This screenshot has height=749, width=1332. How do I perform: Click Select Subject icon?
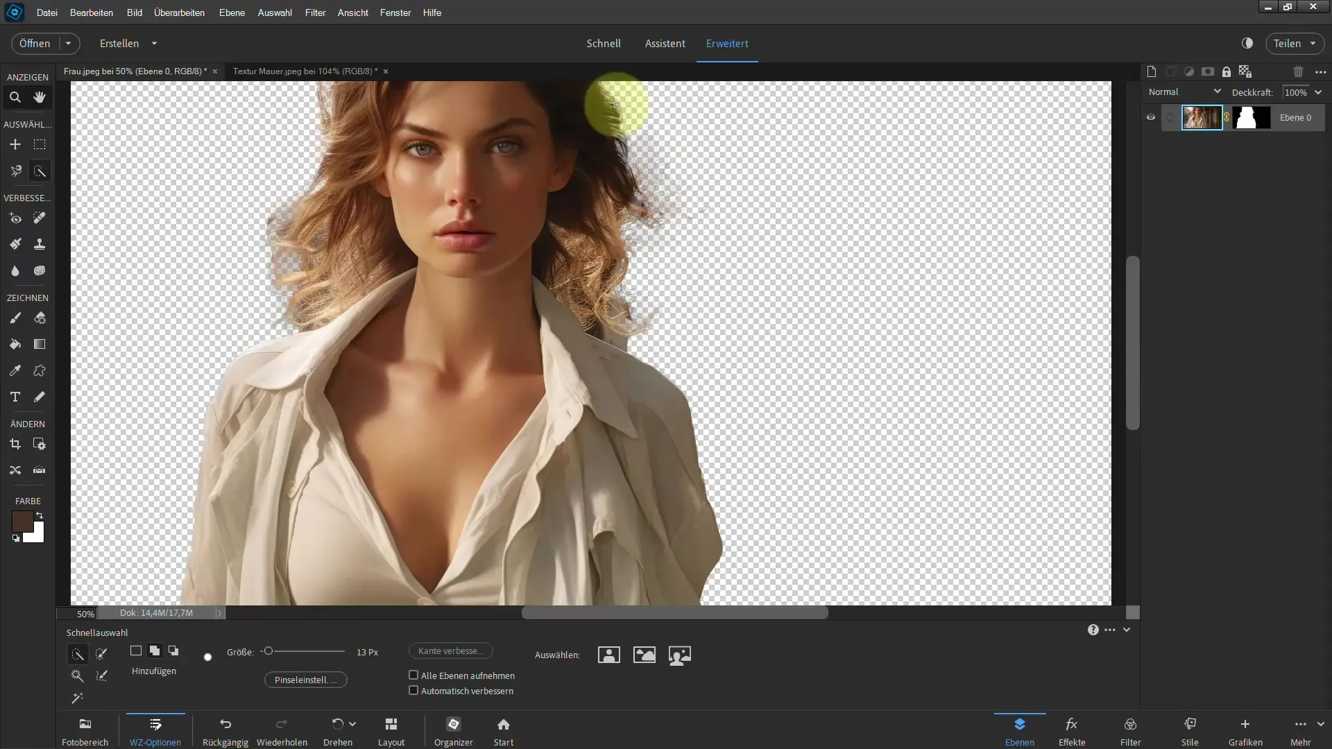pyautogui.click(x=609, y=655)
